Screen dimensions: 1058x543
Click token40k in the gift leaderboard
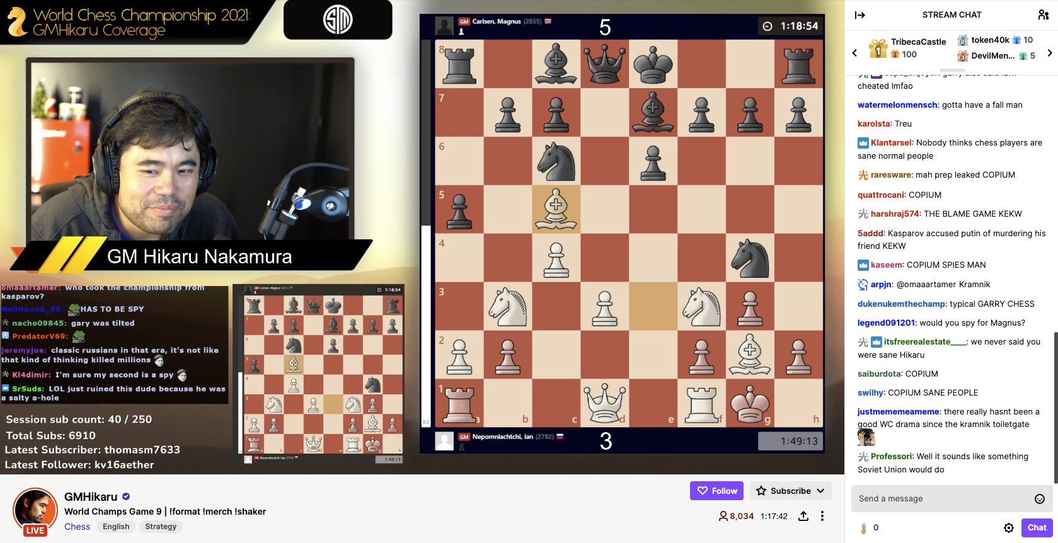(x=990, y=40)
